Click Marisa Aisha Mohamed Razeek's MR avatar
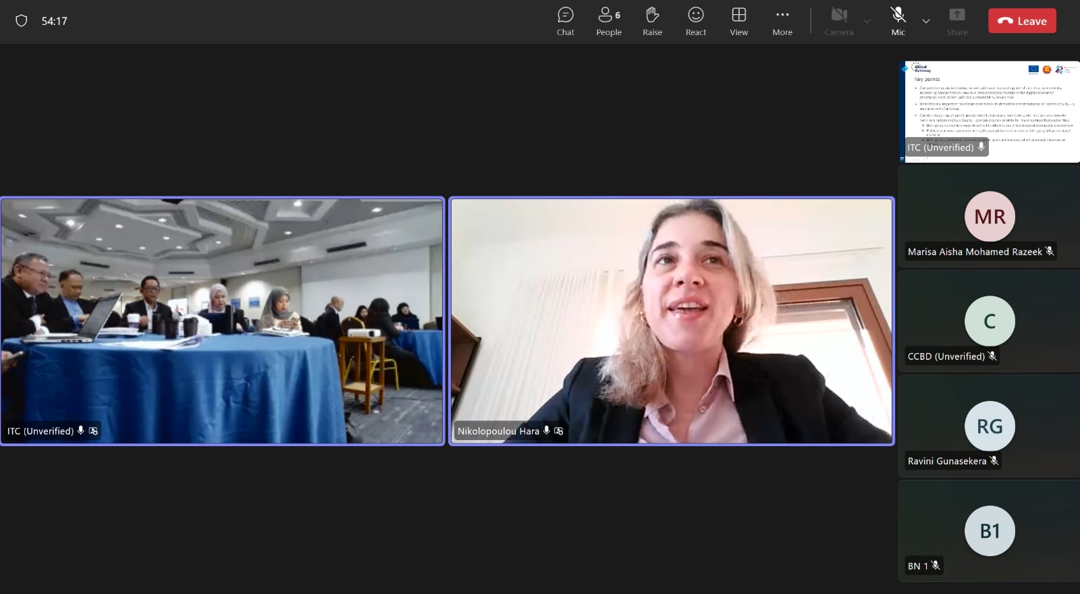1080x594 pixels. 990,216
